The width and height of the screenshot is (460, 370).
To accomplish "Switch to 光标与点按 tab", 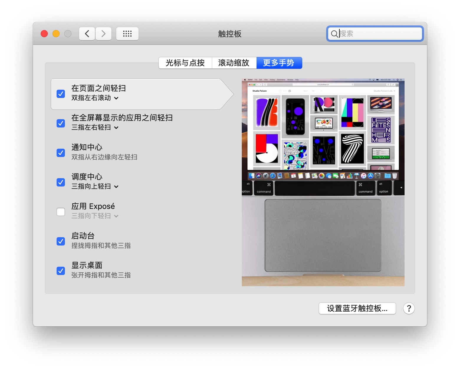I will [x=185, y=63].
